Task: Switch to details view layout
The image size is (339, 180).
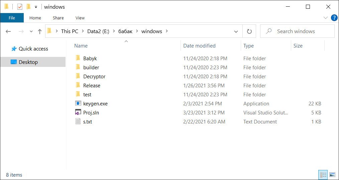Action: pos(323,175)
